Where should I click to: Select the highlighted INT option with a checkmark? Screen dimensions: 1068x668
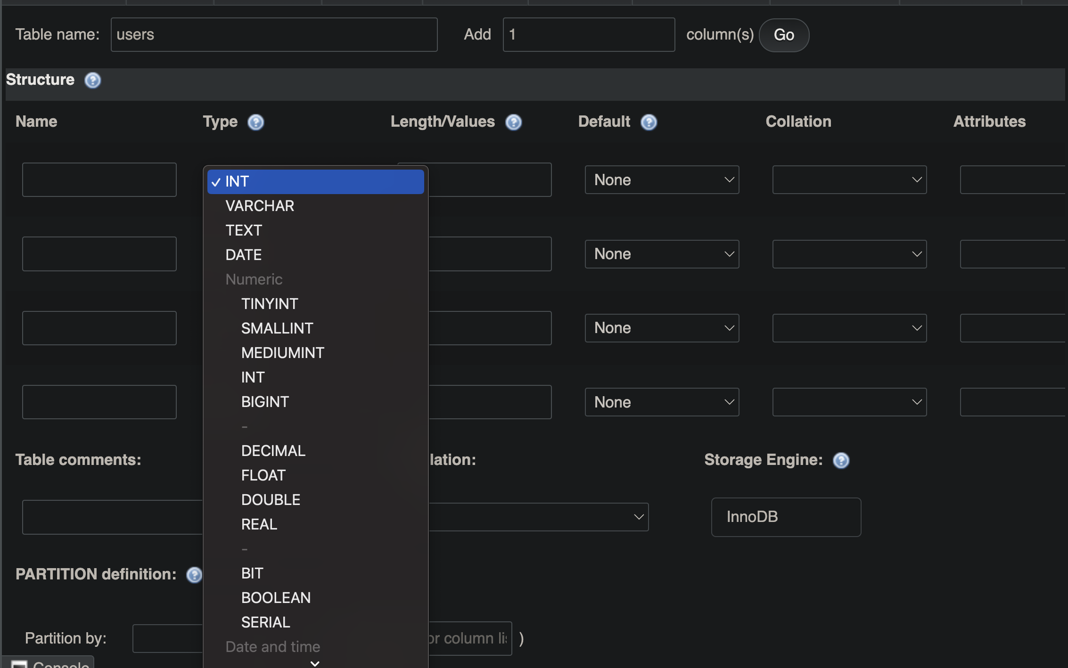315,181
